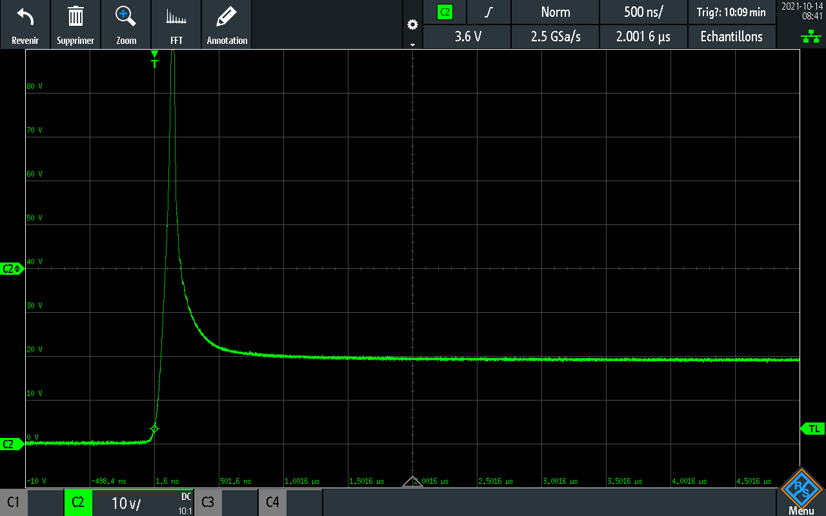Adjust the 10 V/ vertical scale of C2

pos(126,502)
